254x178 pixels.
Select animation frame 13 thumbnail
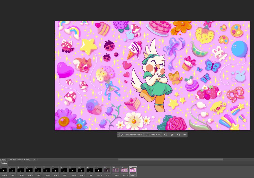[x=107, y=170]
